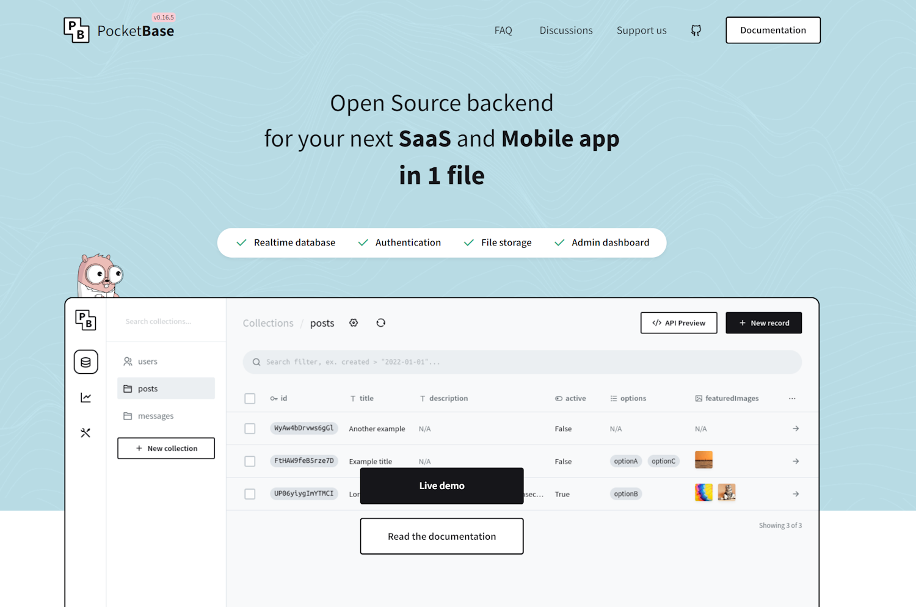The width and height of the screenshot is (916, 607).
Task: Click the 'Example title' cell
Action: [x=371, y=462]
